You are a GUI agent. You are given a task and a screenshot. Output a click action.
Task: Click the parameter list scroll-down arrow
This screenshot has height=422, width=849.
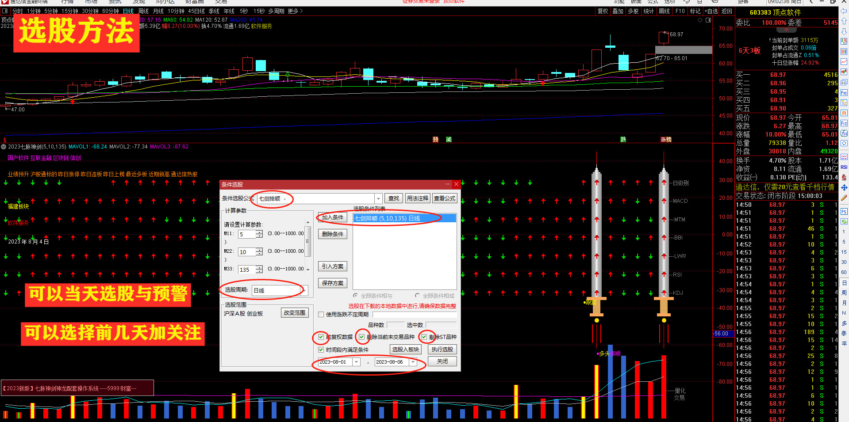point(308,270)
